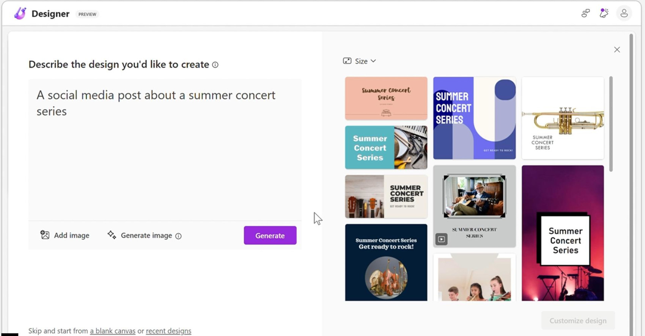Click the Generate image sparkle icon
This screenshot has width=645, height=336.
(112, 235)
